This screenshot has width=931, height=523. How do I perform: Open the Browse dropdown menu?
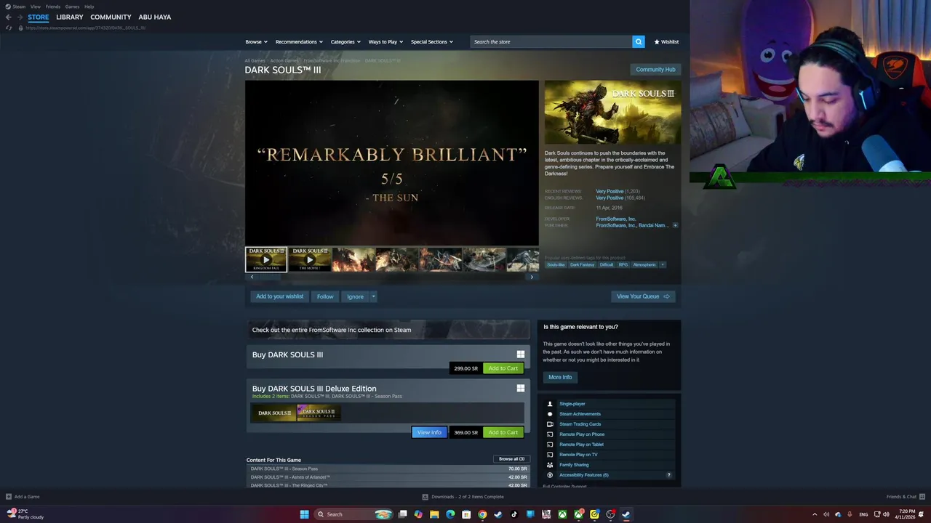[256, 41]
